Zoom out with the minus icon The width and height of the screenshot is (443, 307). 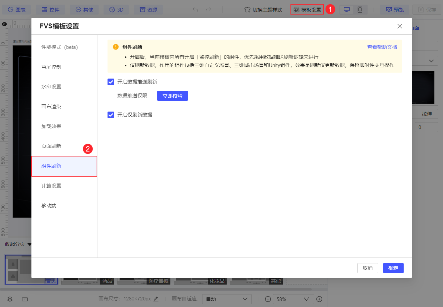pyautogui.click(x=268, y=299)
